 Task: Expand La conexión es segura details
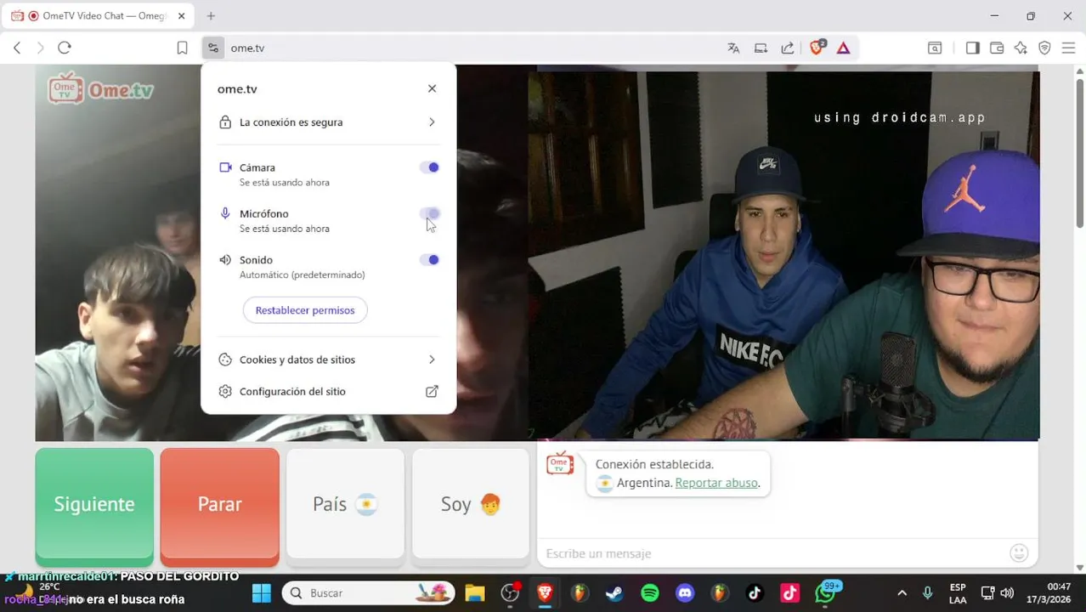328,122
